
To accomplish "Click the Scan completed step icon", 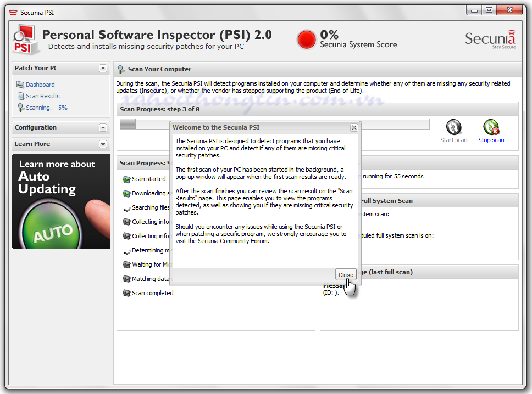I will click(126, 293).
